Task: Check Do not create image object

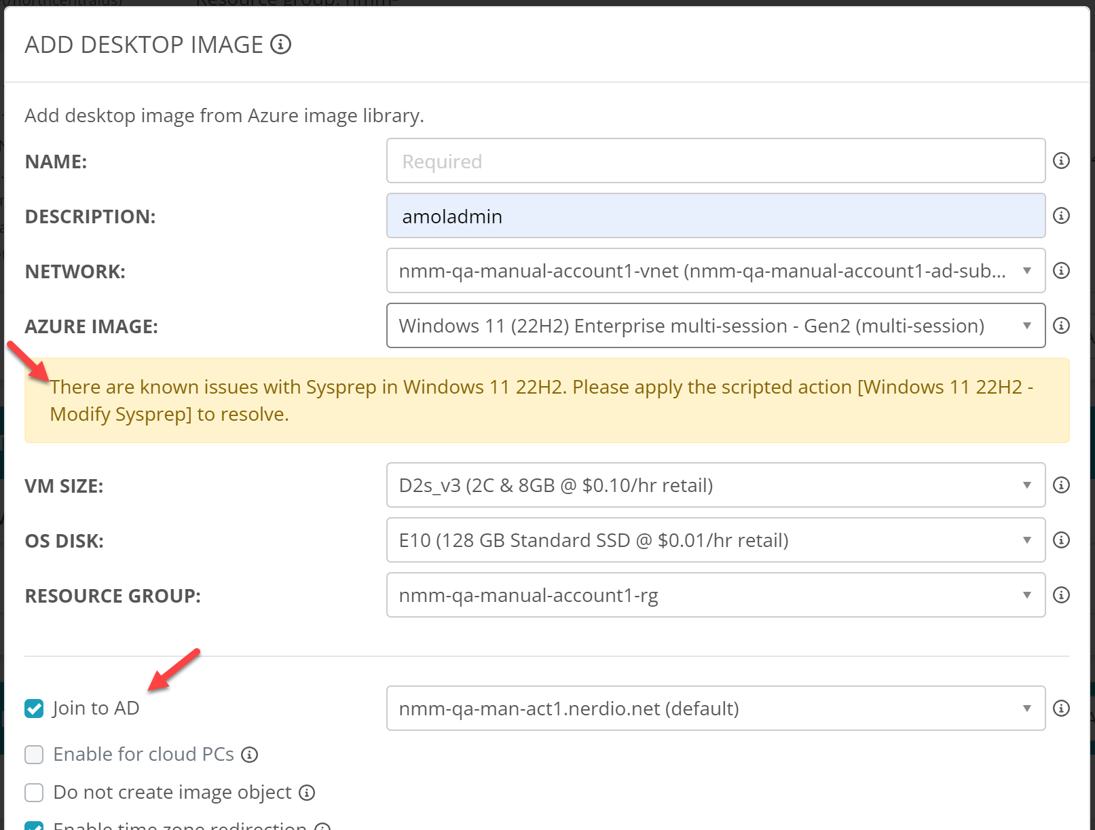Action: tap(34, 793)
